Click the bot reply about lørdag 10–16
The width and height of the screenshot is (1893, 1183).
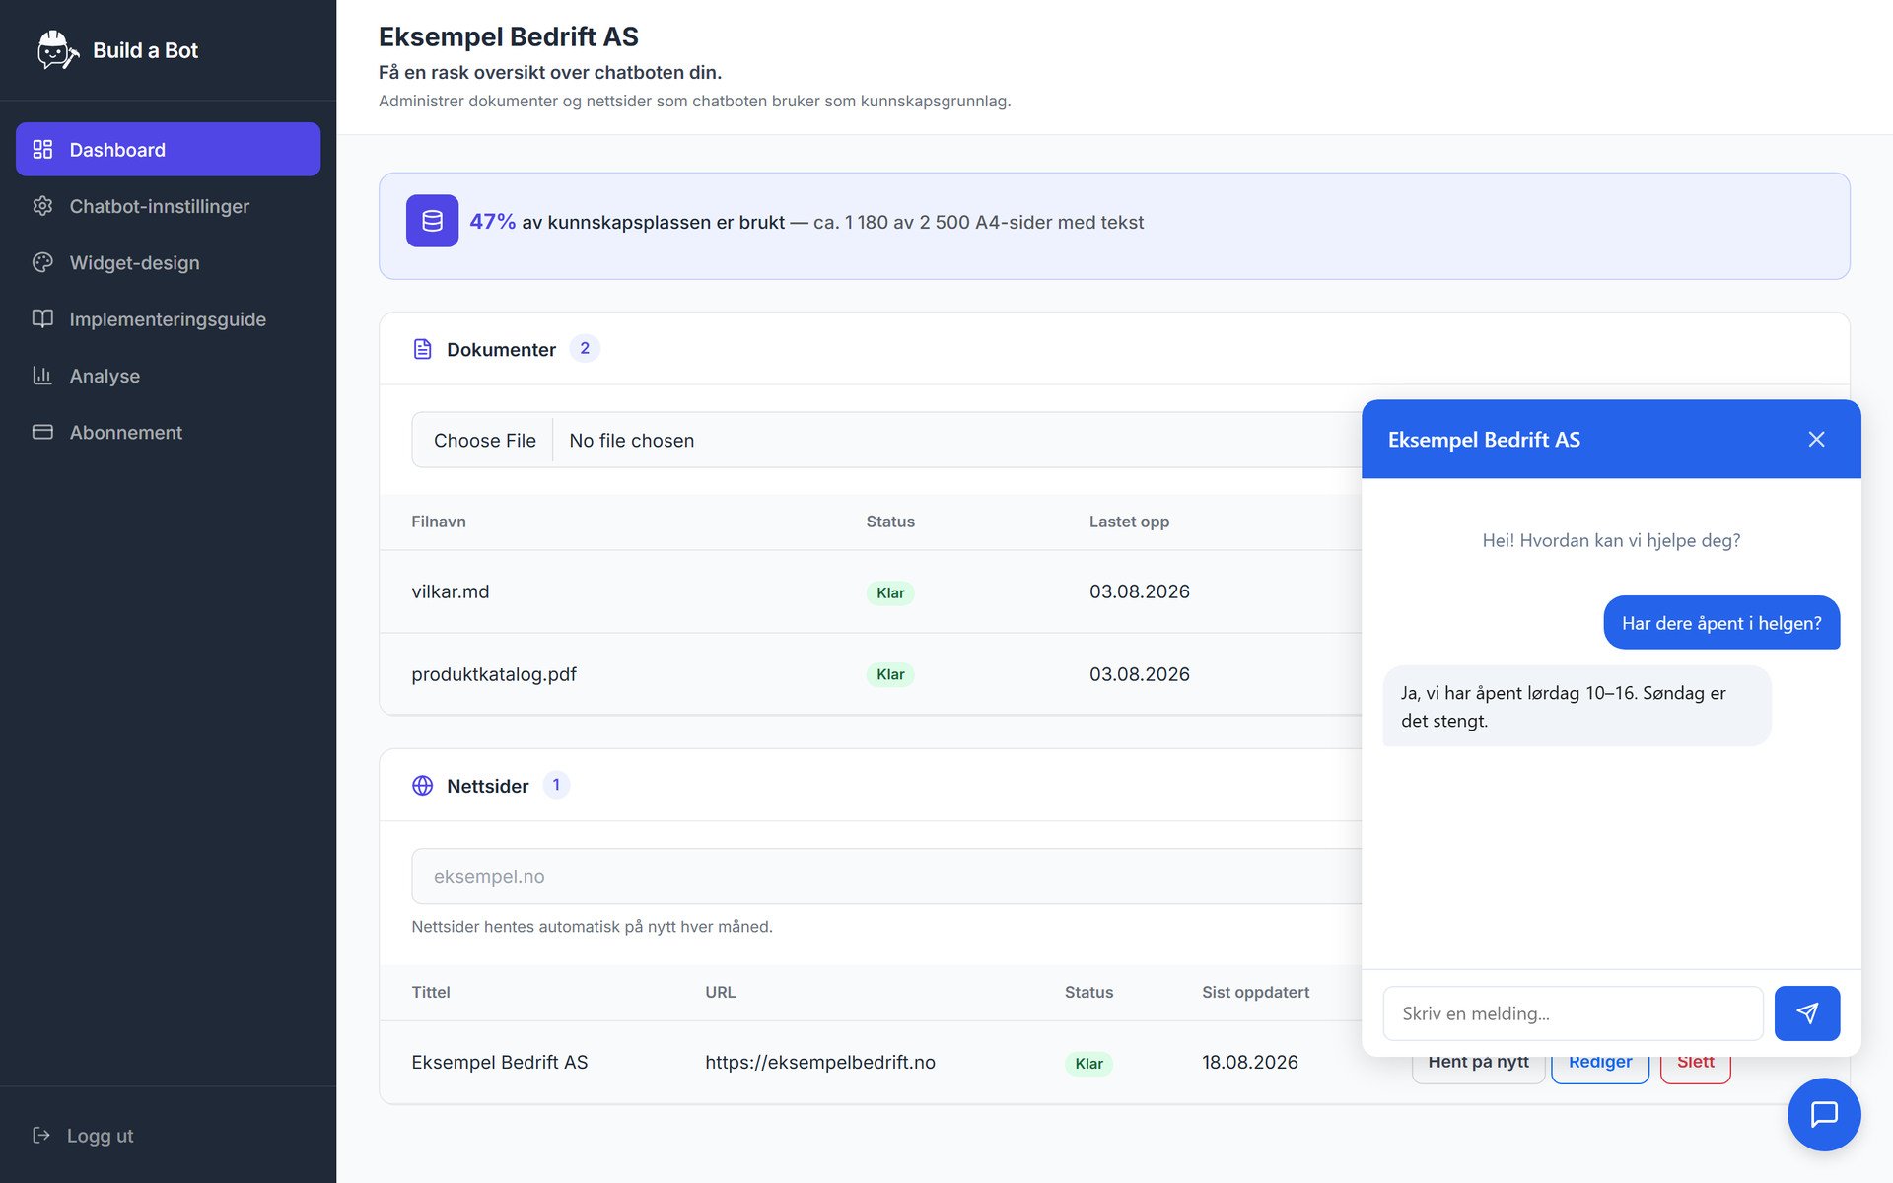coord(1577,706)
